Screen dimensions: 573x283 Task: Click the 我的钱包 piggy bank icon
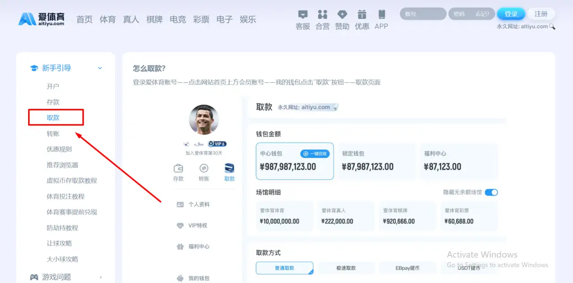point(180,278)
